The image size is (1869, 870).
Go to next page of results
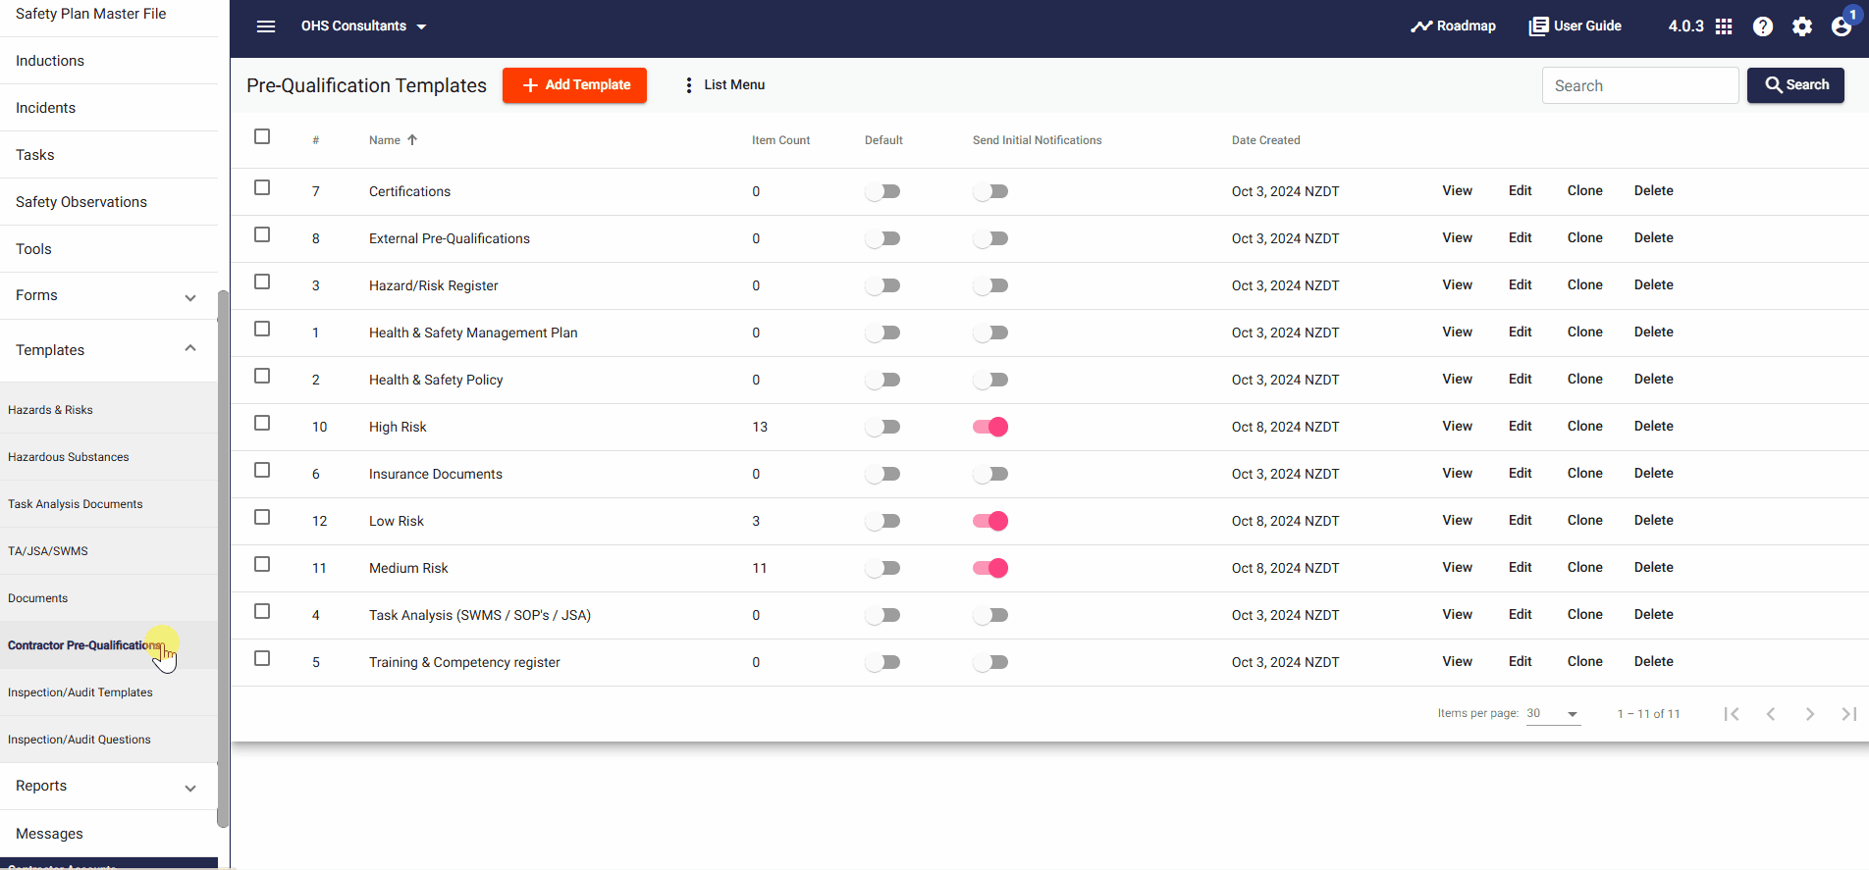click(x=1810, y=714)
